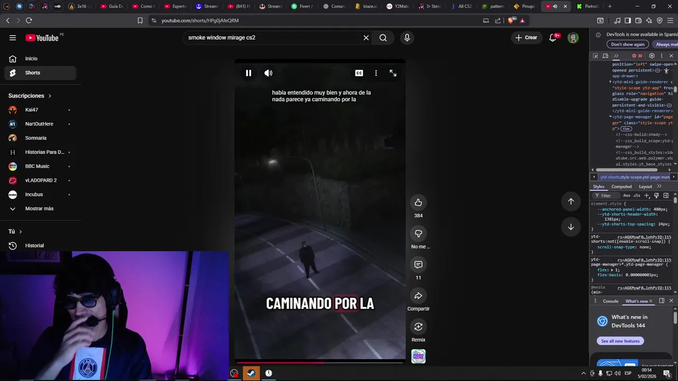Open the Kai47 subscription
The image size is (678, 381).
click(40, 110)
